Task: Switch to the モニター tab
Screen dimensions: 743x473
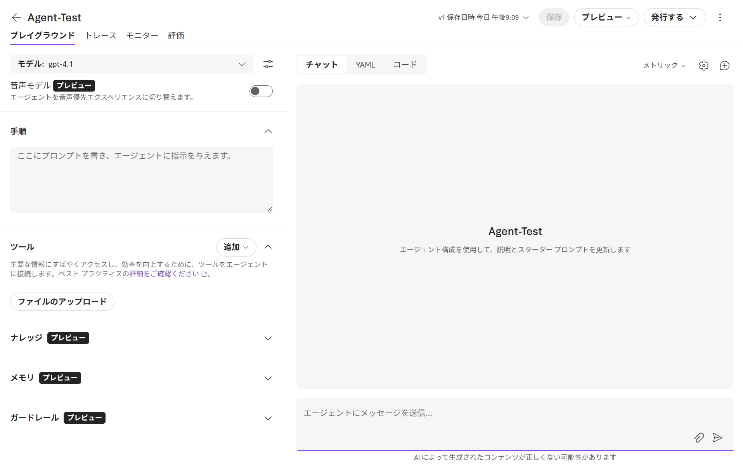Action: (x=142, y=35)
